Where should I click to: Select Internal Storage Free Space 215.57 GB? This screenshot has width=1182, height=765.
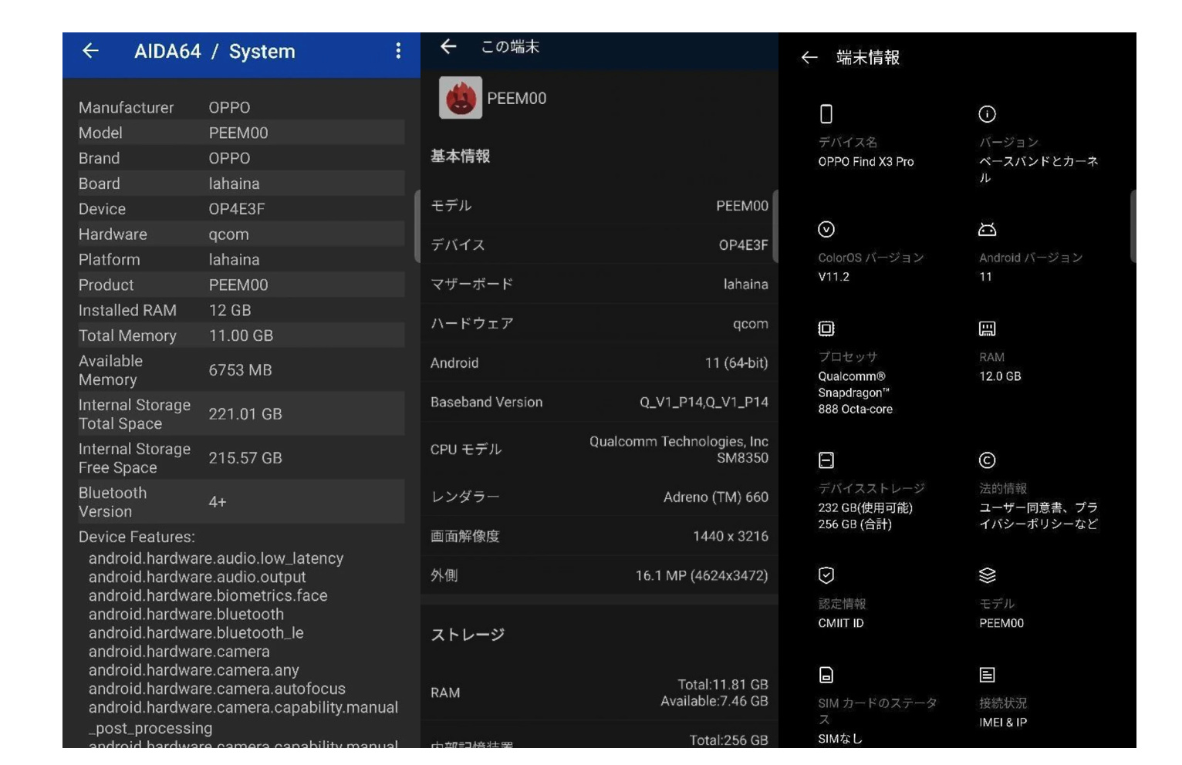[245, 458]
